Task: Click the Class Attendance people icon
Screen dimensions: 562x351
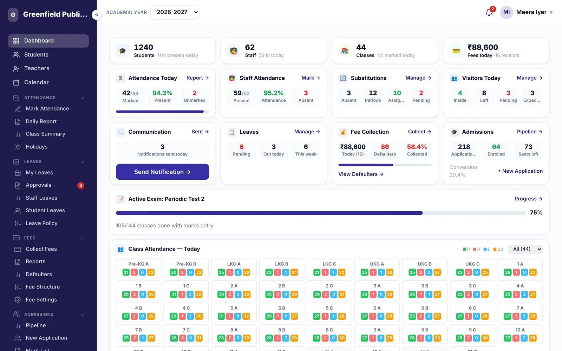Action: tap(120, 249)
